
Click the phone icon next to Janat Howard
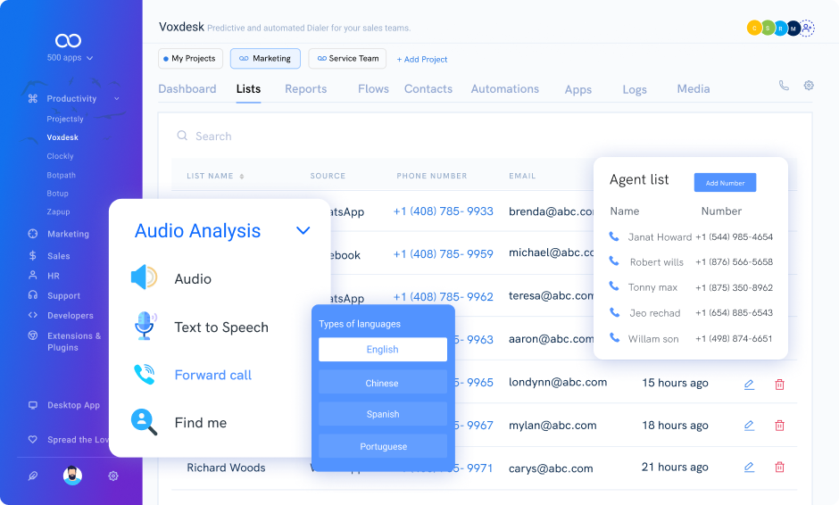pyautogui.click(x=614, y=236)
